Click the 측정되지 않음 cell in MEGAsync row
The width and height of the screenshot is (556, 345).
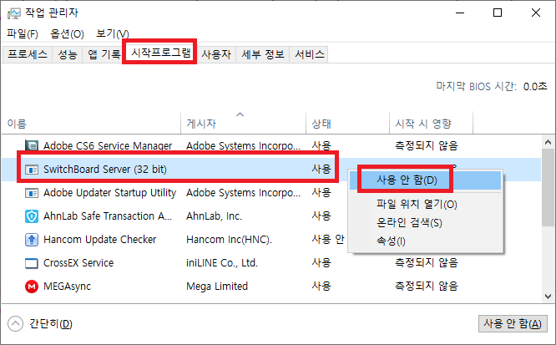[427, 287]
